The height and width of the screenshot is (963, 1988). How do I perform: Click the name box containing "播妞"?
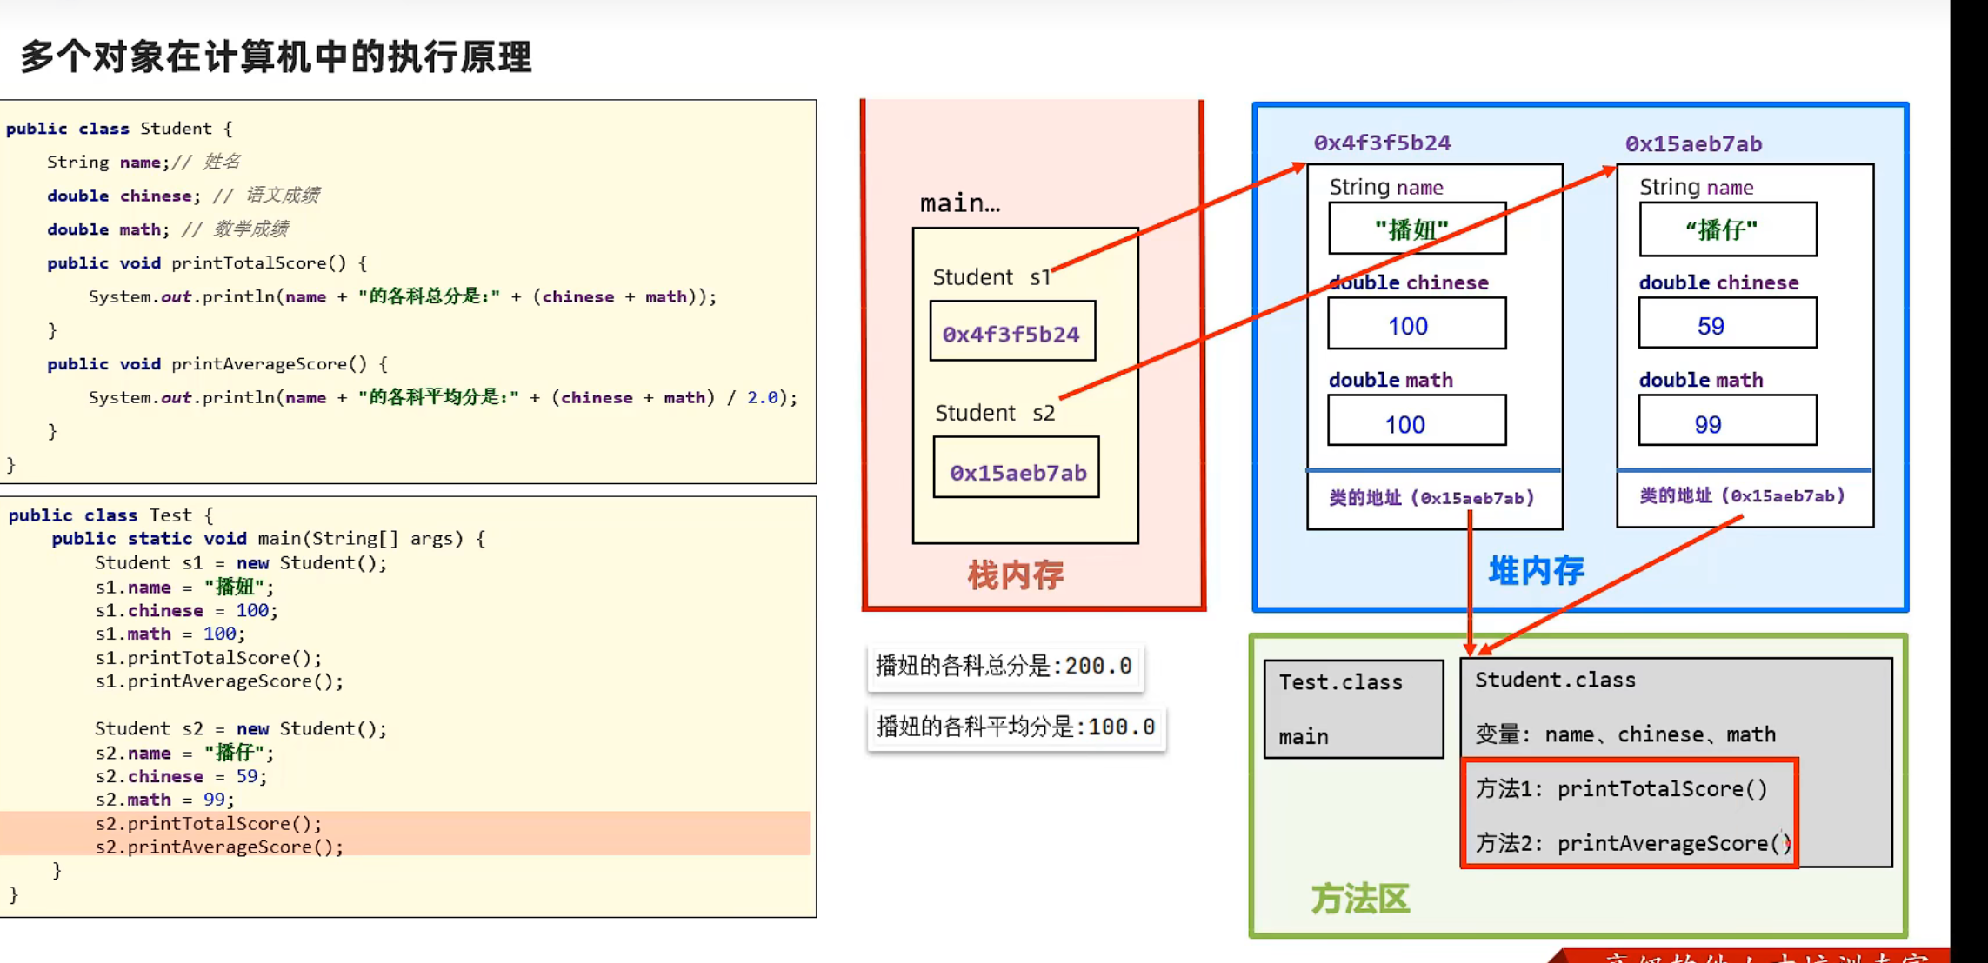click(x=1416, y=229)
